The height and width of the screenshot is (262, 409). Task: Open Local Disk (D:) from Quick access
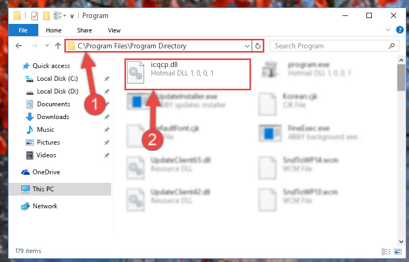pos(57,91)
